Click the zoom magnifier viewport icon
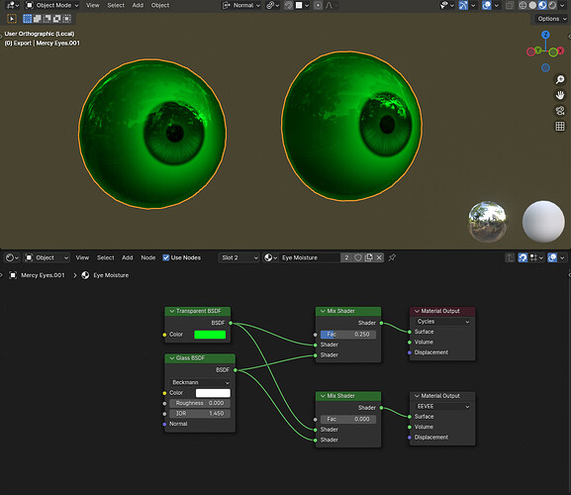This screenshot has height=495, width=571. (560, 79)
